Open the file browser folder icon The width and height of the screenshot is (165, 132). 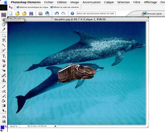click(24, 14)
